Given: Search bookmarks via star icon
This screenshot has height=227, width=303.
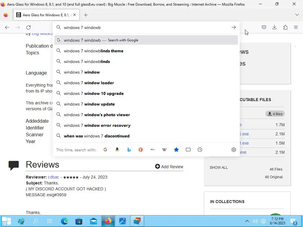Looking at the screenshot, I should point(176,150).
